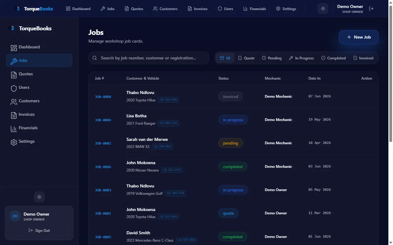Screen dimensions: 393x245
Task: Click the Quotes document icon in the sidebar
Action: [x=14, y=75]
